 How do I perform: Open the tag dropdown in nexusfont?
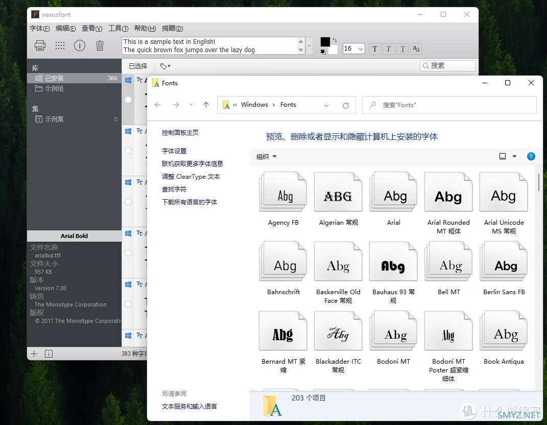[165, 66]
